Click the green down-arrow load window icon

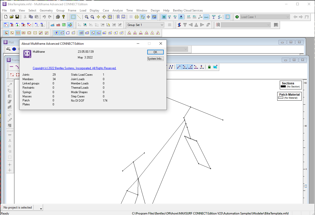pyautogui.click(x=17, y=25)
